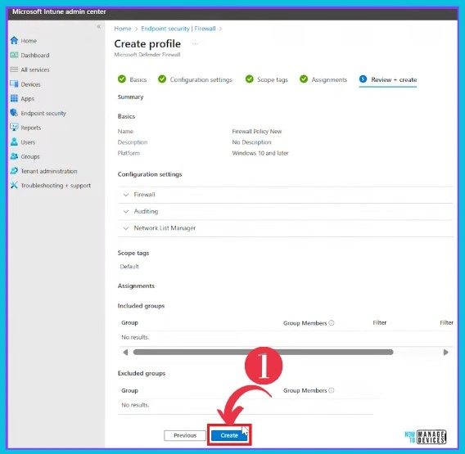The height and width of the screenshot is (454, 465).
Task: Open the Home breadcrumb link
Action: tap(123, 29)
